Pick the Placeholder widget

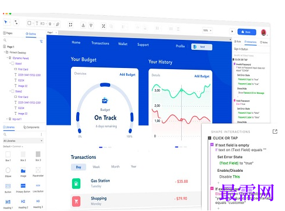click(38, 172)
